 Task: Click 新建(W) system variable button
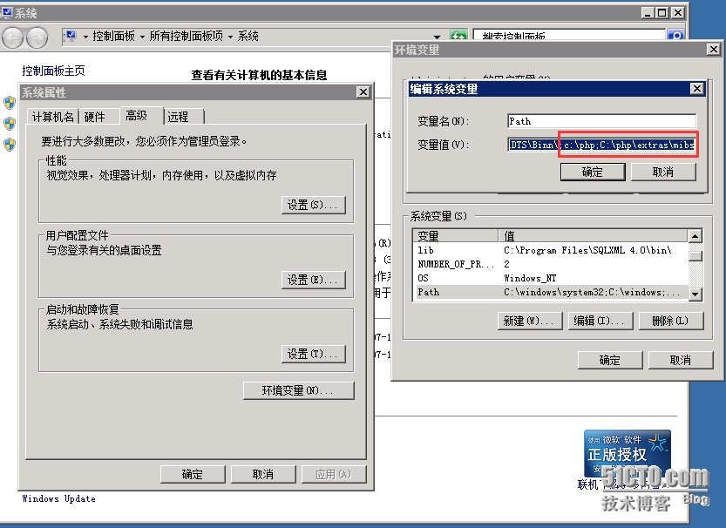pos(531,321)
